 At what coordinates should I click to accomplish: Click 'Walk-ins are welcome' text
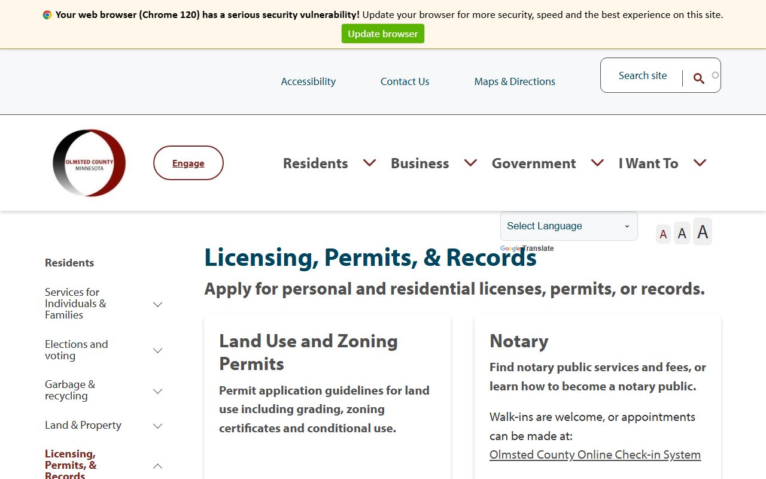pos(592,426)
